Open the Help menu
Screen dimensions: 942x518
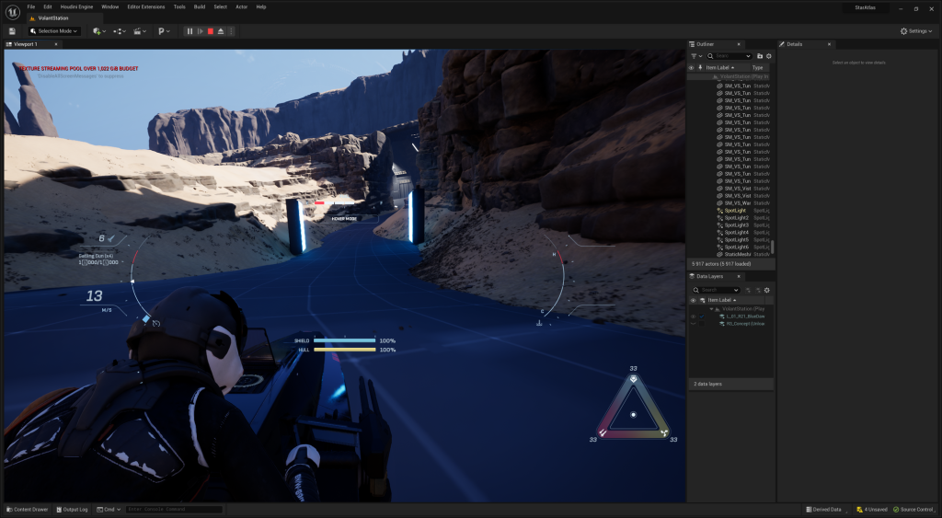(x=260, y=6)
